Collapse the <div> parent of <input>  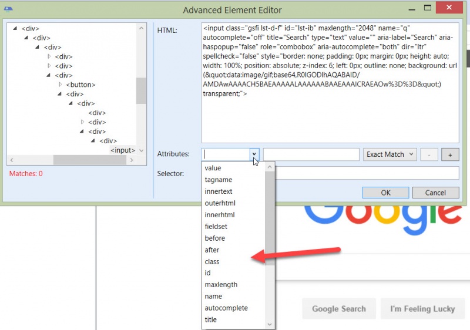coord(93,140)
